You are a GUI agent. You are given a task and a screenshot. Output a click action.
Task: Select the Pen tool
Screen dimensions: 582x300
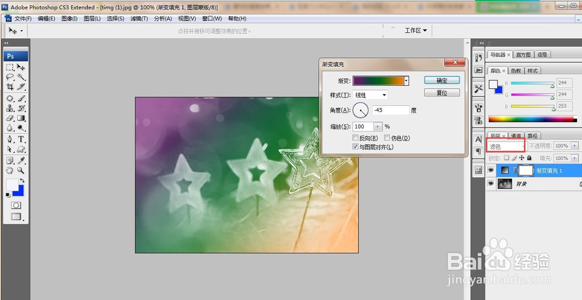pyautogui.click(x=10, y=139)
